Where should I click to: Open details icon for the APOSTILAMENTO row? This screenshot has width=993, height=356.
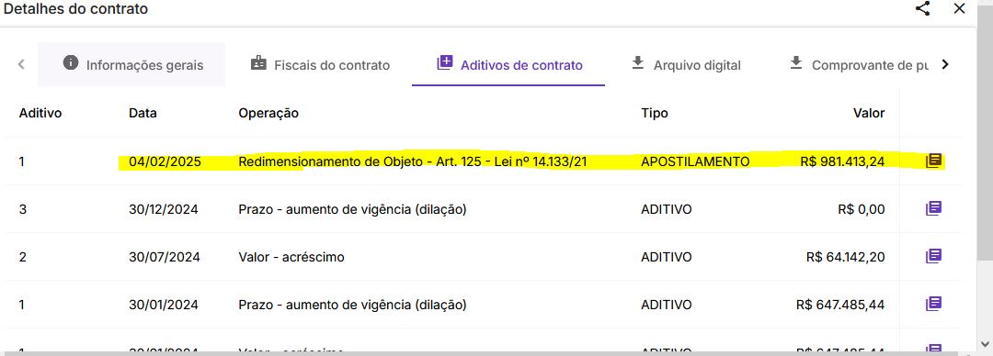click(x=933, y=161)
